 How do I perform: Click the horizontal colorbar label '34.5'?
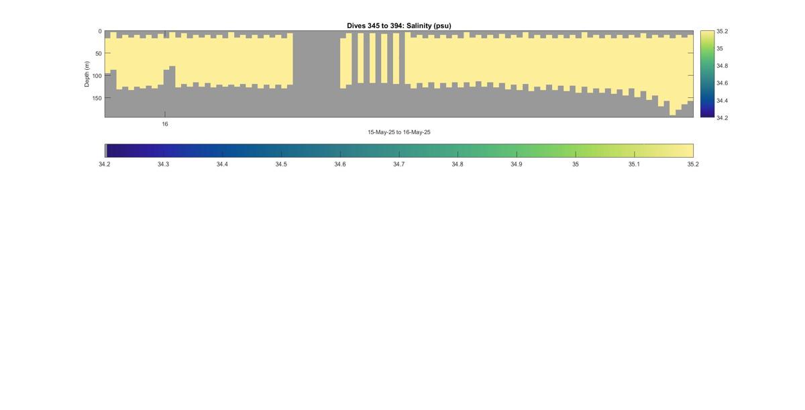click(x=281, y=164)
